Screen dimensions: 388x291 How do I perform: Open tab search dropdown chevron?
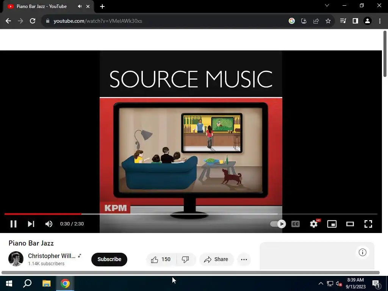[x=327, y=5]
